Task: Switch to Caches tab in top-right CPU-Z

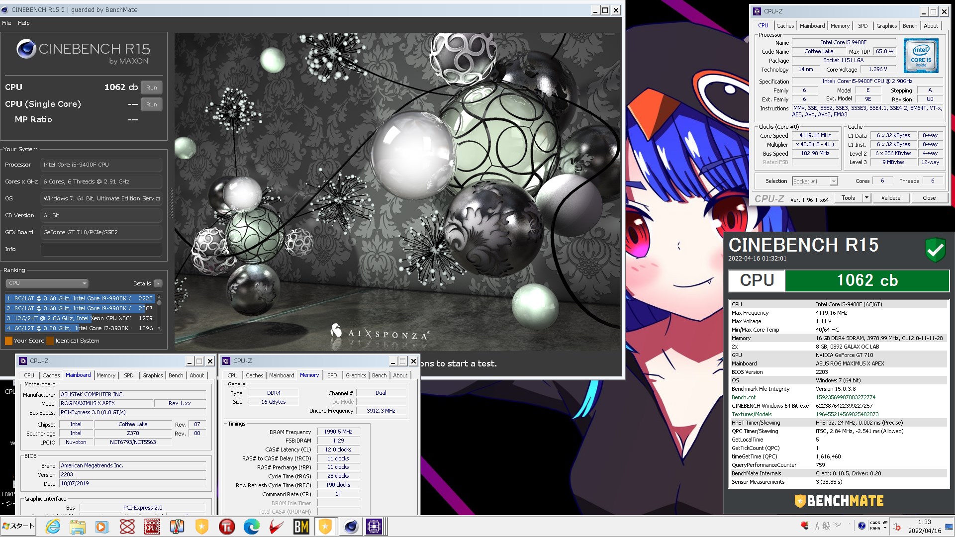Action: coord(785,26)
